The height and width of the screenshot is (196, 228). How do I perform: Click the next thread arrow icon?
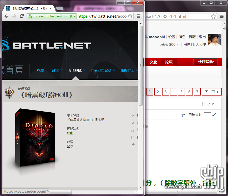214,104
